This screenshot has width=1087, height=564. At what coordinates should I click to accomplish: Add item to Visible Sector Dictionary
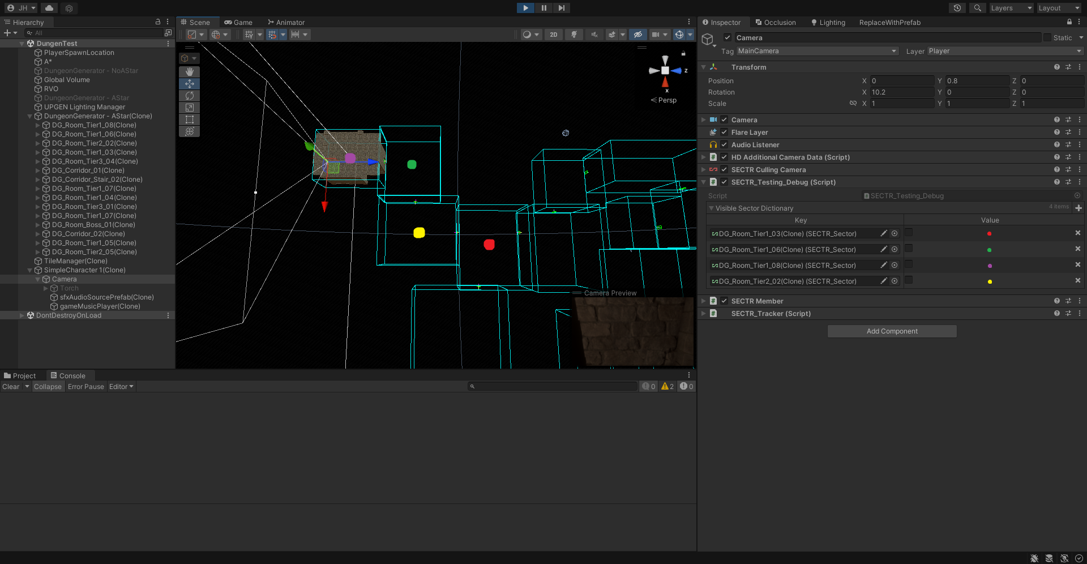tap(1079, 208)
